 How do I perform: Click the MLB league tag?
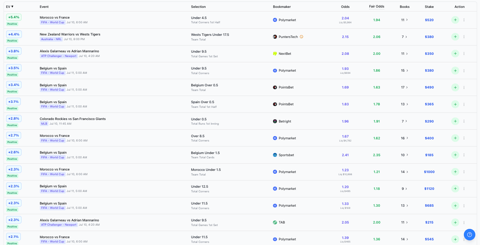click(x=44, y=124)
